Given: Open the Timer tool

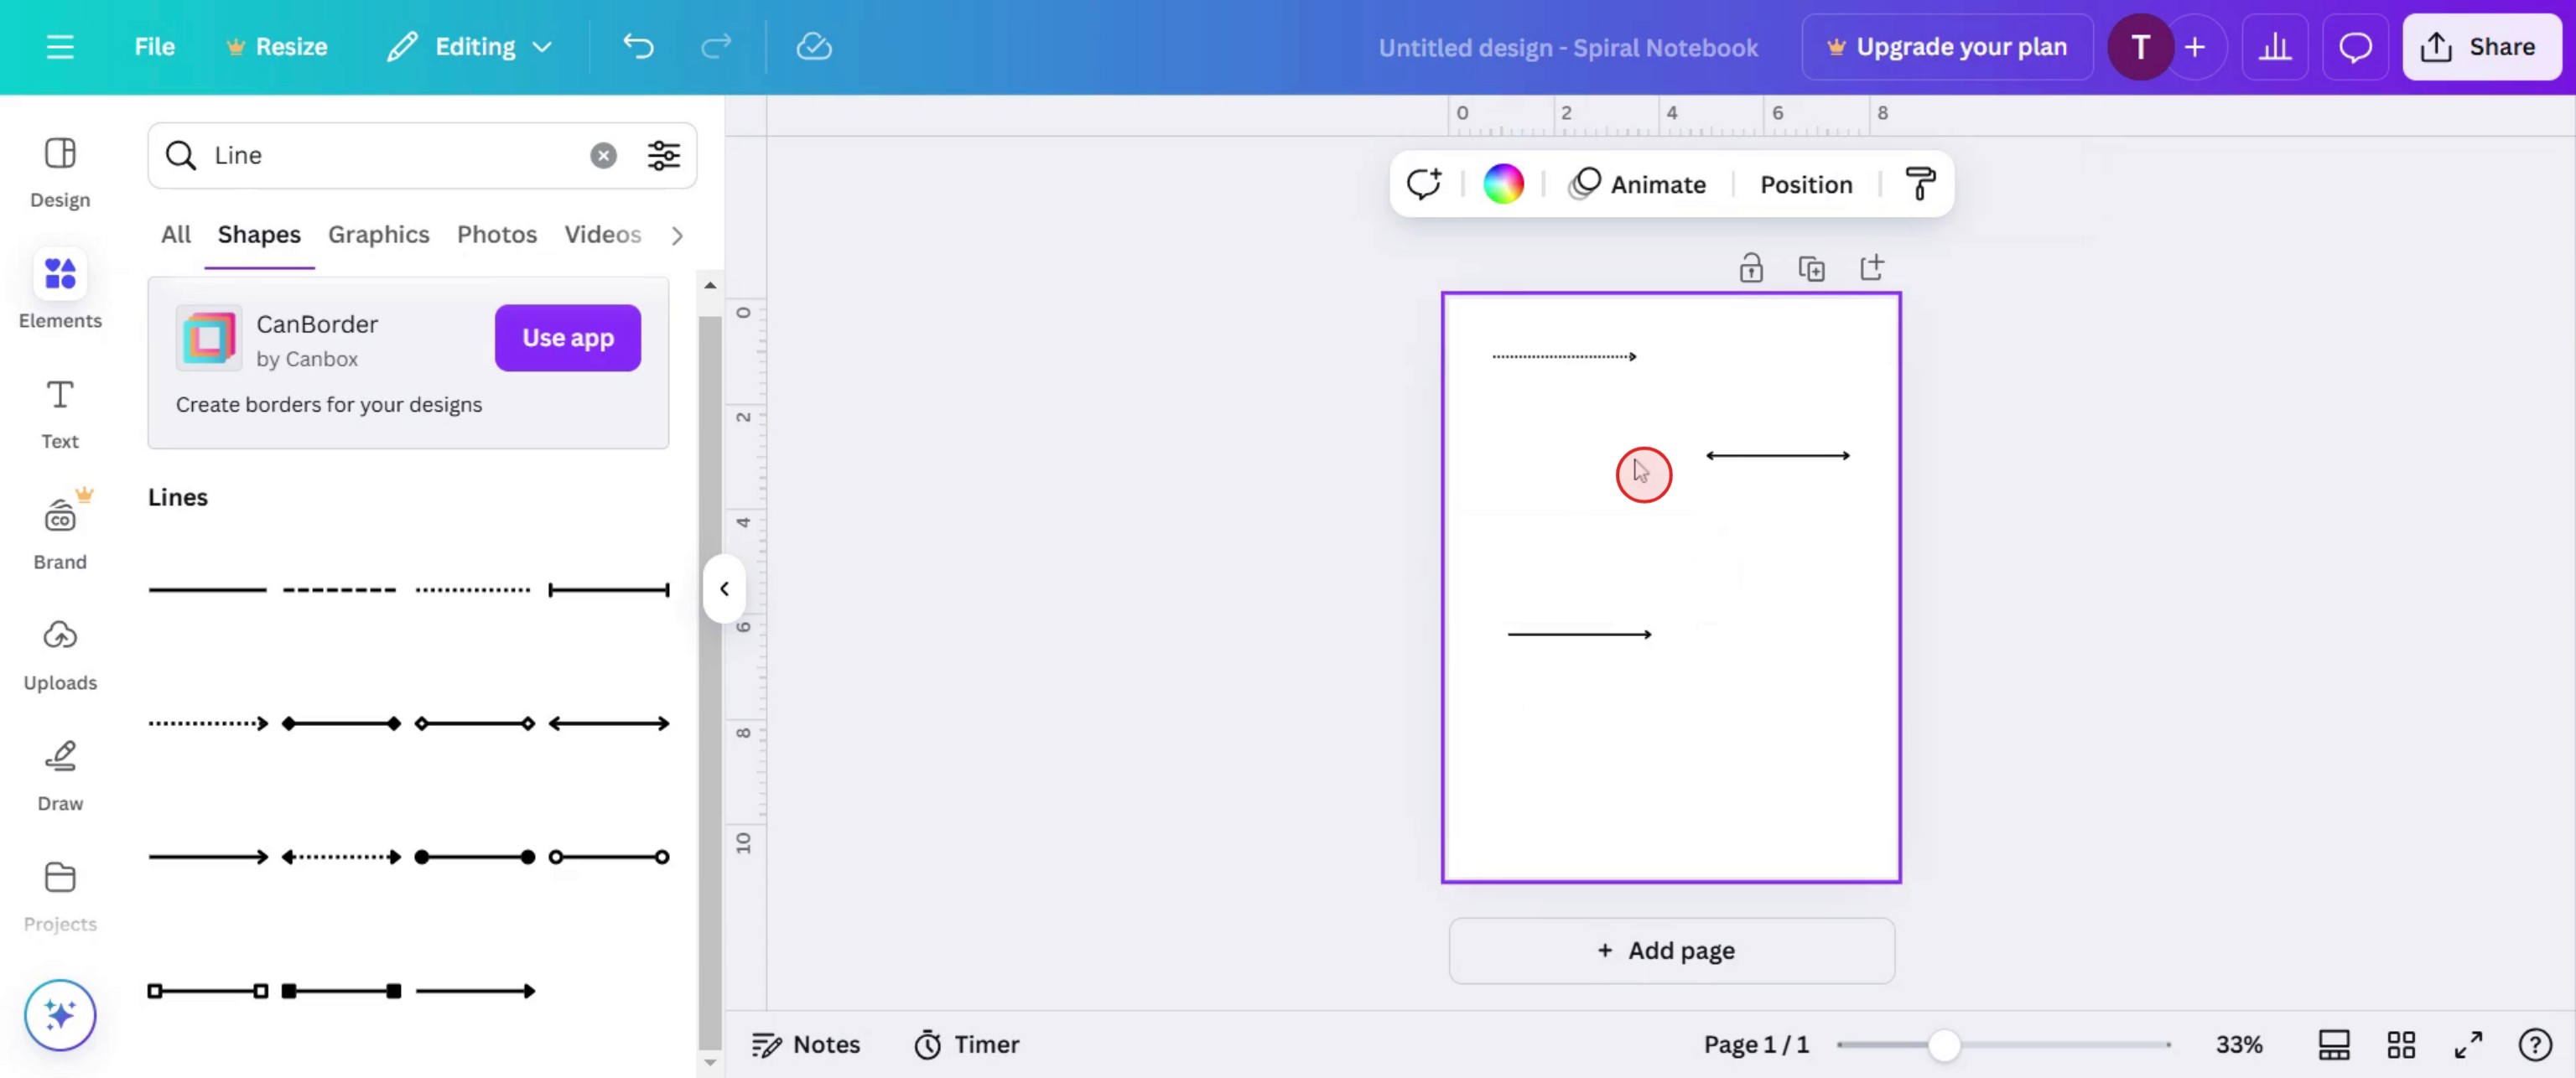Looking at the screenshot, I should (966, 1044).
